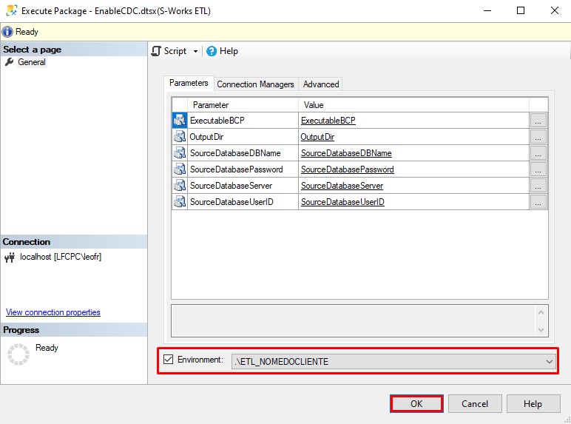571x424 pixels.
Task: Click the General page wrench icon
Action: click(10, 62)
